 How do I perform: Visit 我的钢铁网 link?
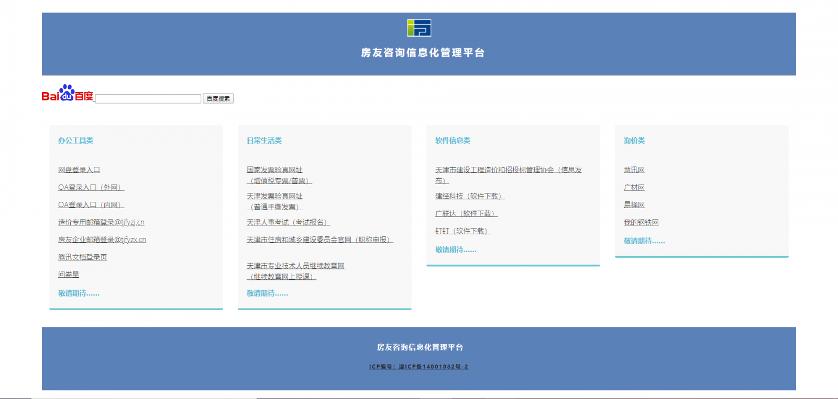(x=641, y=222)
